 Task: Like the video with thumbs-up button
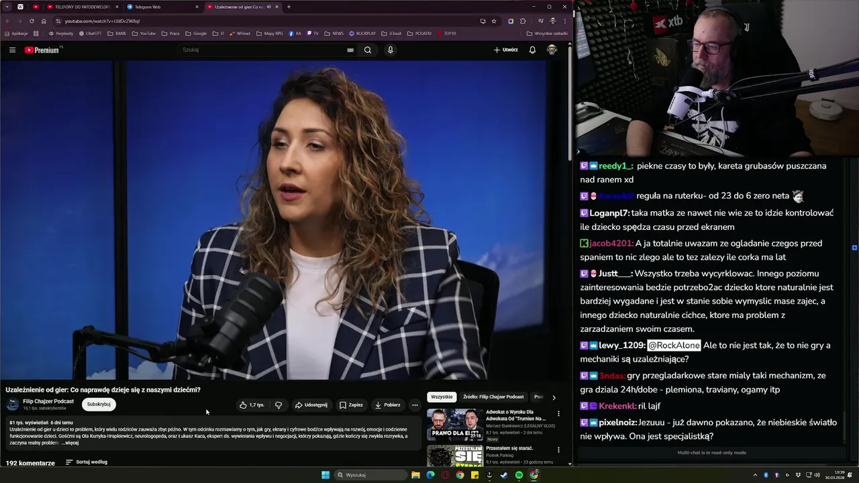pos(252,405)
